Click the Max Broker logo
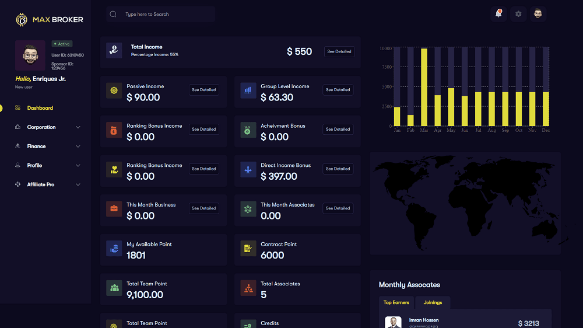This screenshot has width=583, height=328. (50, 20)
